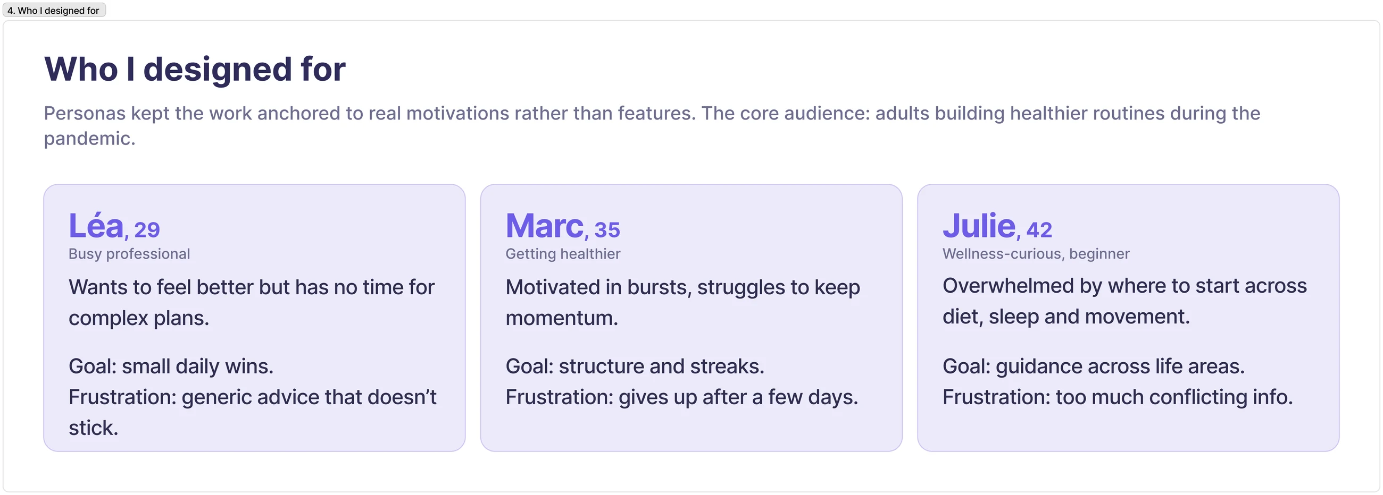Select Léa's 'generic advice' frustration line
This screenshot has width=1383, height=495.
pos(252,412)
